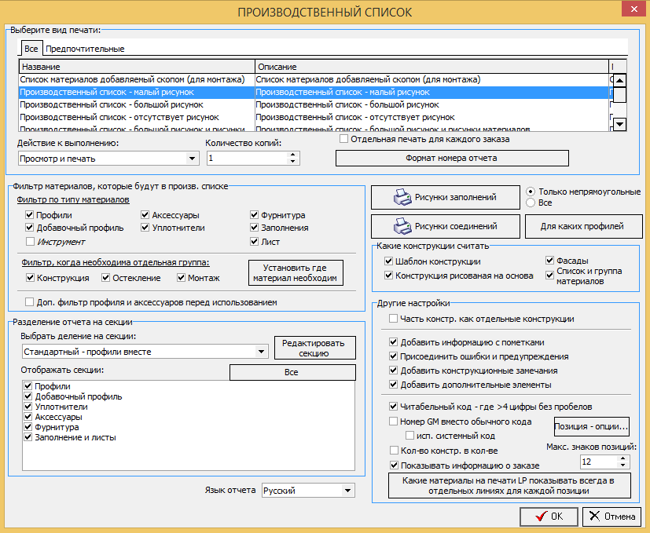The height and width of the screenshot is (533, 650).
Task: Decrease Количество копий with the down arrow
Action: point(292,162)
